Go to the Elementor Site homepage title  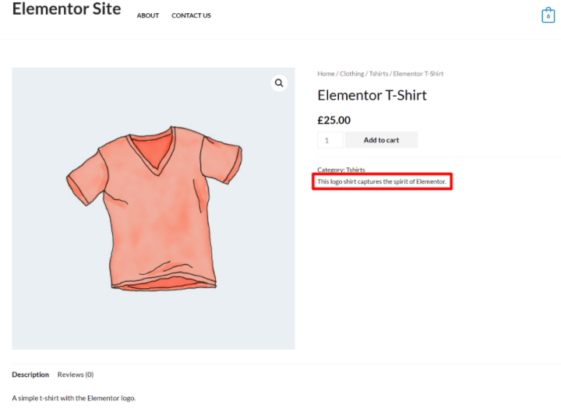coord(67,9)
